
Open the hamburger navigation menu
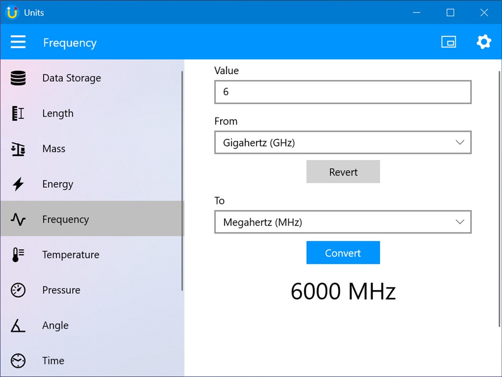(18, 42)
